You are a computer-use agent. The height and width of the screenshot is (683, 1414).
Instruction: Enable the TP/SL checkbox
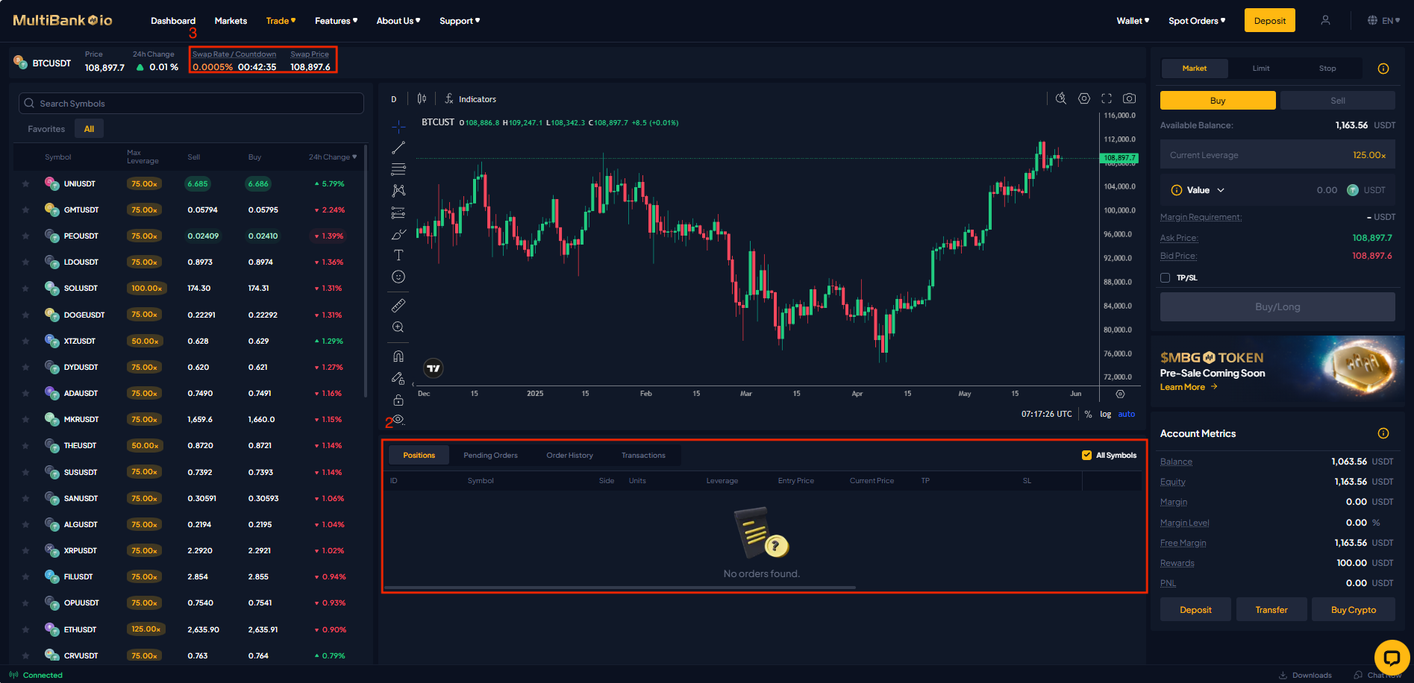click(1165, 277)
